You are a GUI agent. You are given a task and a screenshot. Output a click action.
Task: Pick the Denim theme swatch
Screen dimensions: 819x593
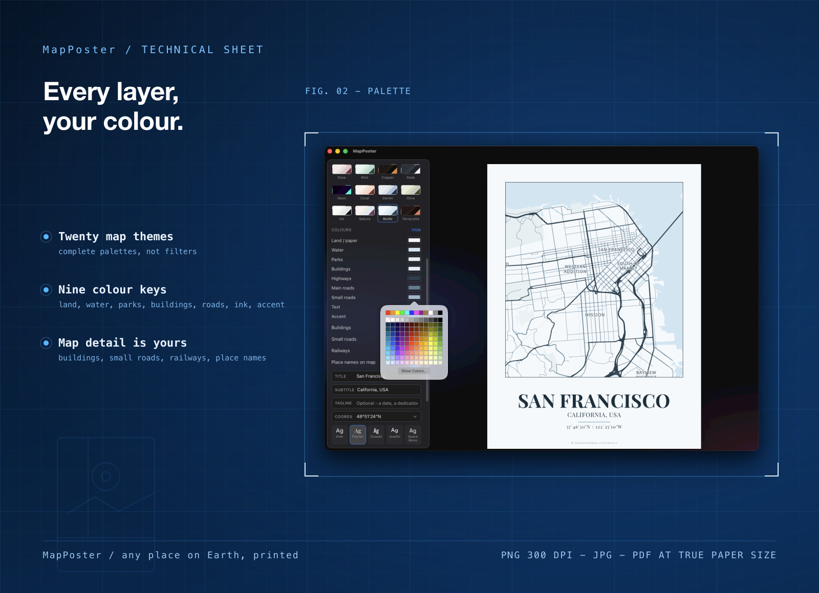[x=387, y=190]
